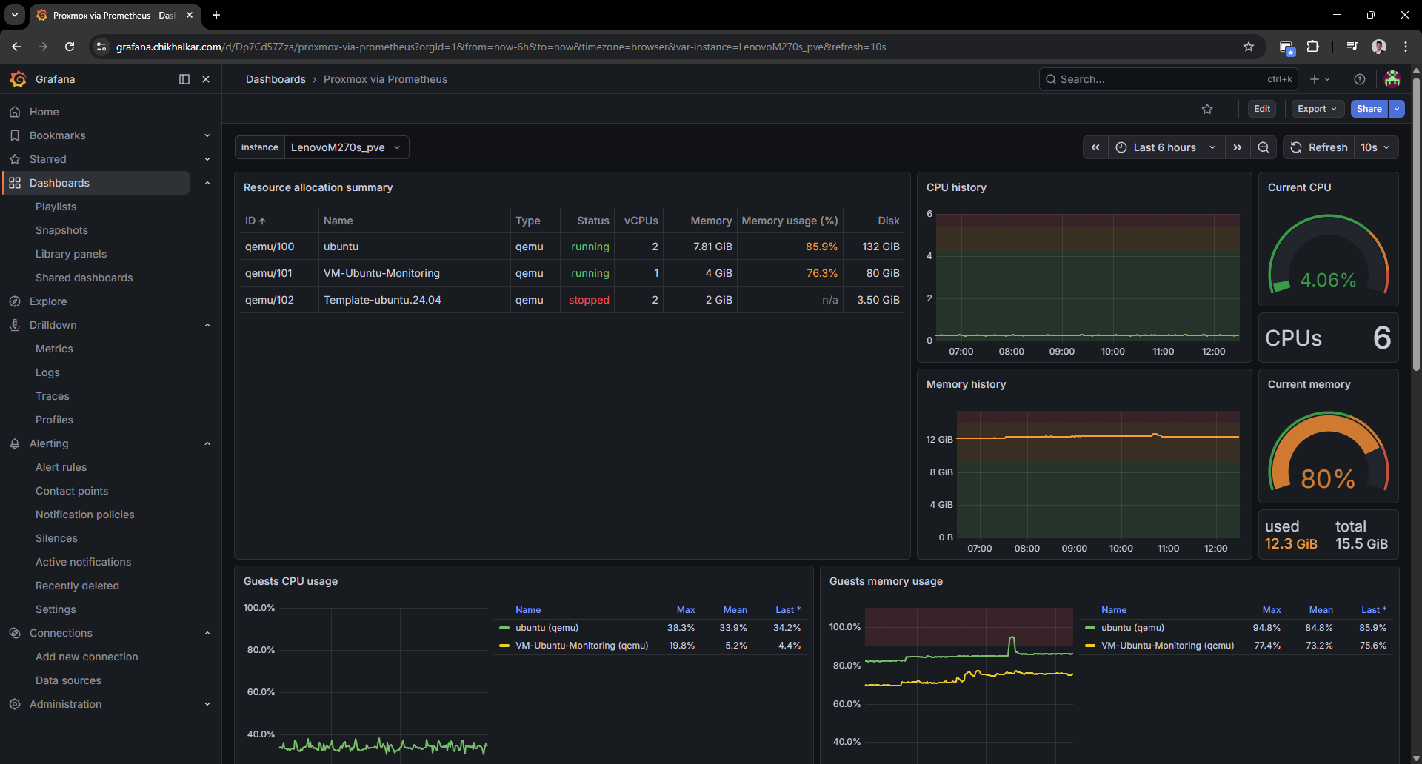Viewport: 1422px width, 764px height.
Task: Toggle the browser bookmark star
Action: tap(1249, 46)
